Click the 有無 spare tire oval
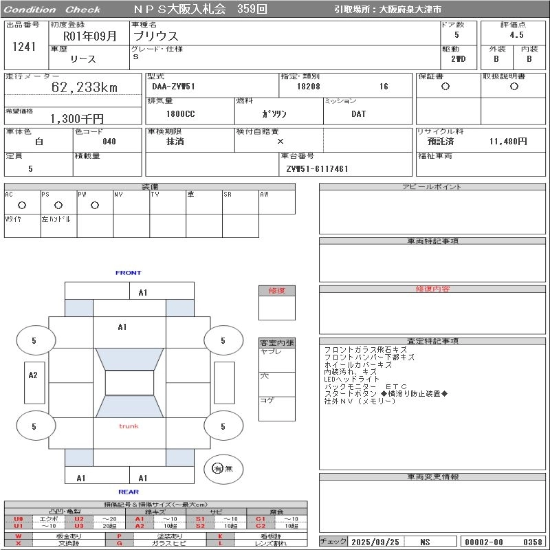 [x=223, y=469]
